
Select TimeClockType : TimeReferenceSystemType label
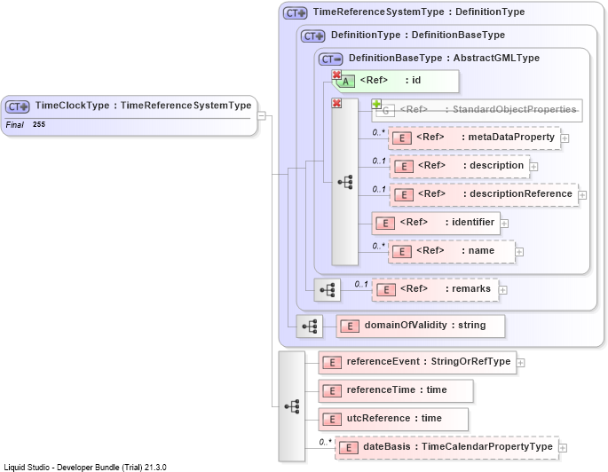(x=143, y=106)
